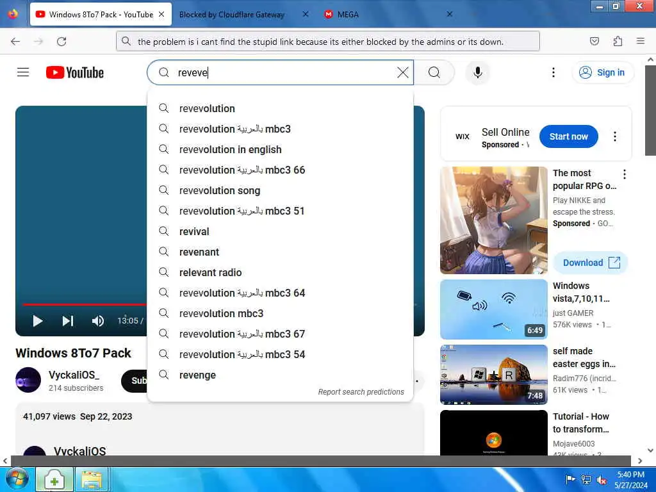Select suggestion ending in 'mbc3 51'
This screenshot has width=656, height=492.
281,211
